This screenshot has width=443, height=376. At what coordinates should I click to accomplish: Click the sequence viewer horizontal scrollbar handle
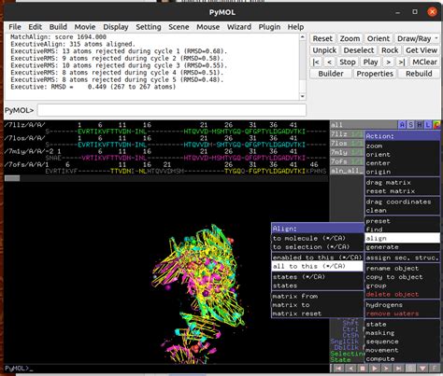[12, 178]
